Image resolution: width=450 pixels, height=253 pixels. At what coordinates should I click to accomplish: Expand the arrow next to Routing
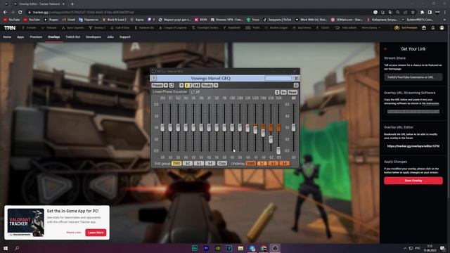click(x=216, y=85)
